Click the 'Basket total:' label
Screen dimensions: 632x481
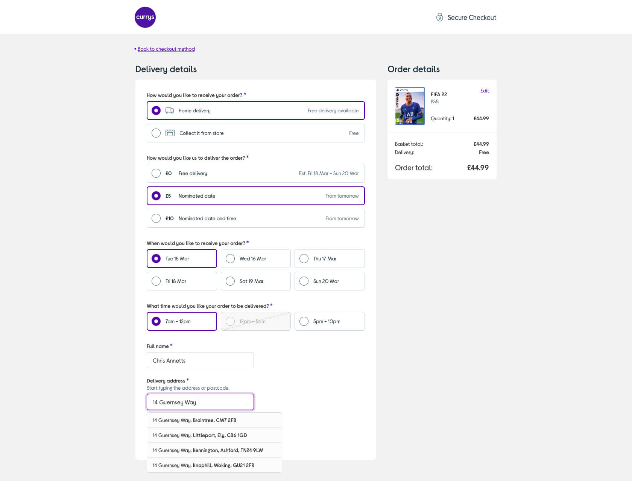click(x=409, y=144)
